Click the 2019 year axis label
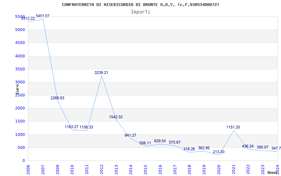The image size is (281, 176). [204, 169]
